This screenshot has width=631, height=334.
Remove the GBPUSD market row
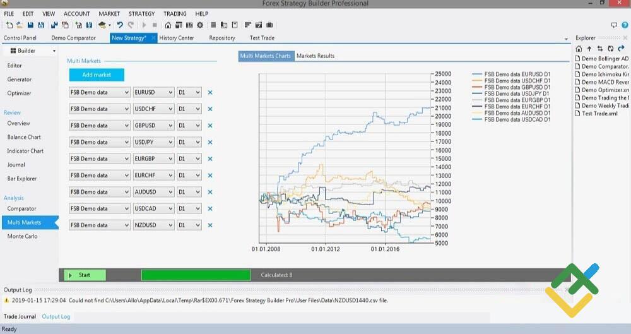210,126
